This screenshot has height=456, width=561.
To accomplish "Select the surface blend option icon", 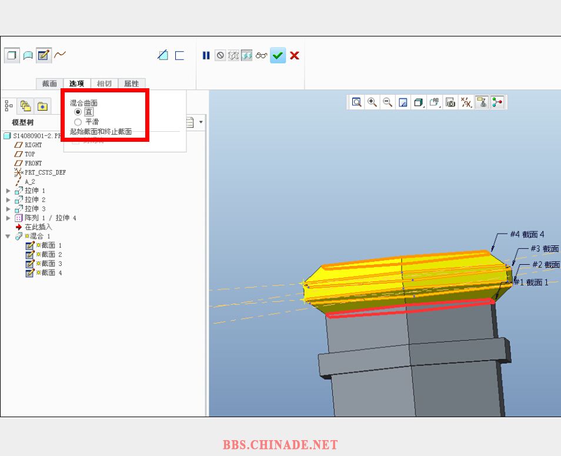I will [28, 55].
